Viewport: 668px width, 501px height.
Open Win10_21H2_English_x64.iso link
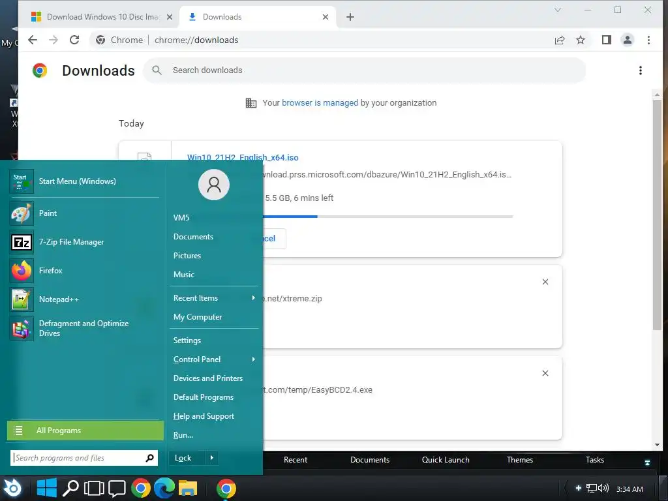tap(243, 157)
